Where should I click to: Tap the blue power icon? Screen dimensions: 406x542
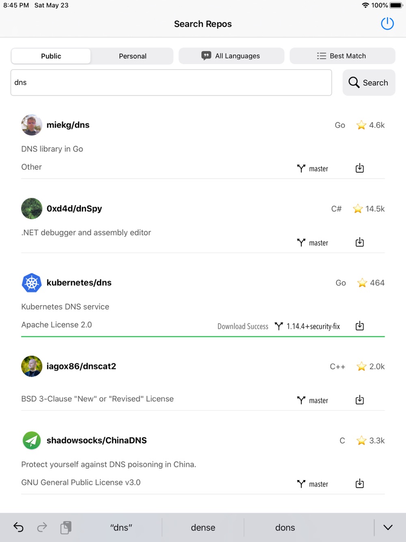387,24
